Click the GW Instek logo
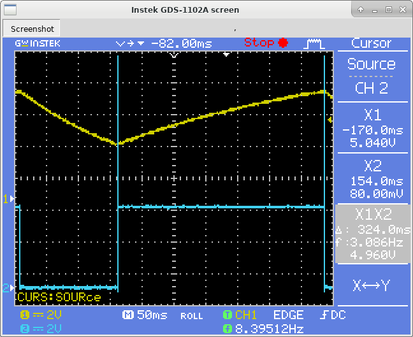 point(38,43)
